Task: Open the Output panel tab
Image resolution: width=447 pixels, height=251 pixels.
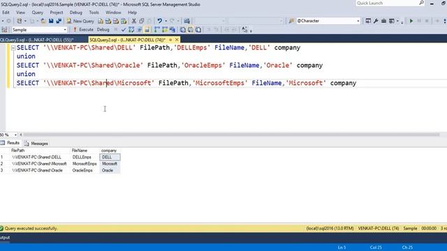Action: click(x=5, y=238)
